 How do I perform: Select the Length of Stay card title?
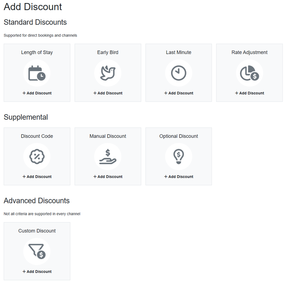coord(37,52)
